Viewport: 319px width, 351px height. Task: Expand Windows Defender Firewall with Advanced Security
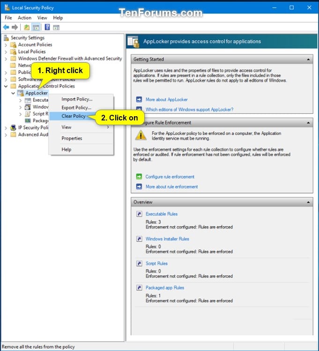(6, 59)
